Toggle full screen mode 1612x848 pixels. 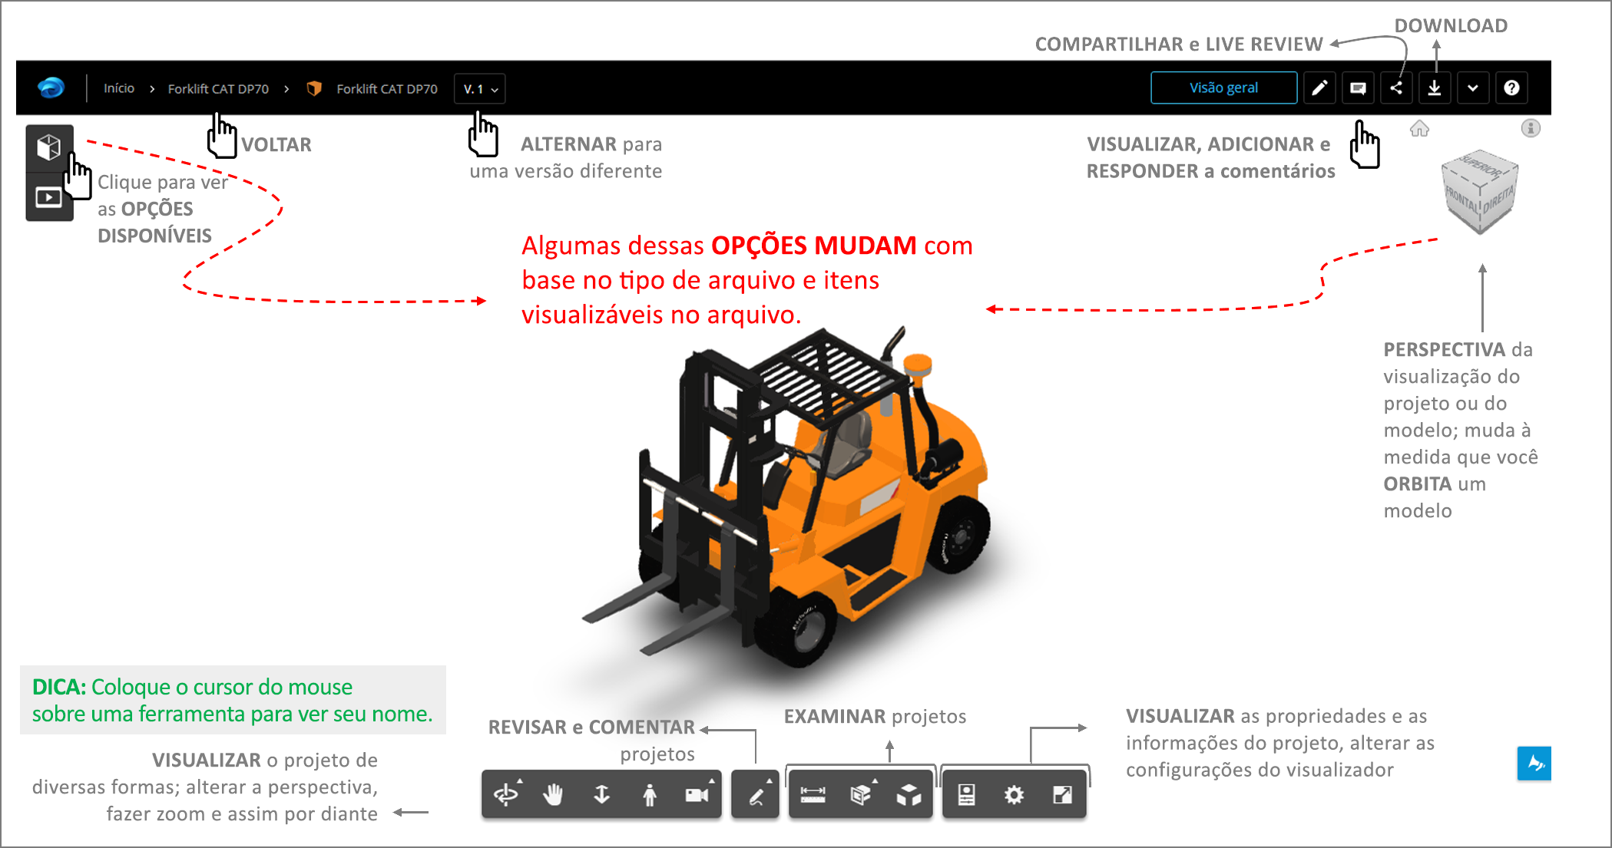coord(1062,795)
